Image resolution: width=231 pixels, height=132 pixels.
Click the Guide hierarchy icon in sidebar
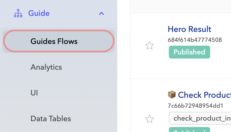click(18, 13)
